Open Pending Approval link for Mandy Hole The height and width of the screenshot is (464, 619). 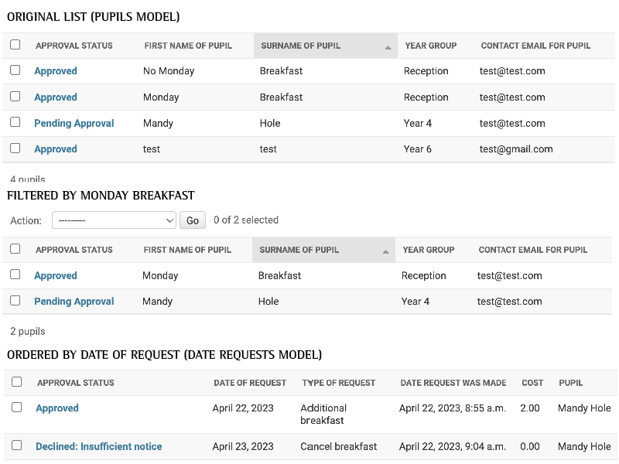point(74,123)
